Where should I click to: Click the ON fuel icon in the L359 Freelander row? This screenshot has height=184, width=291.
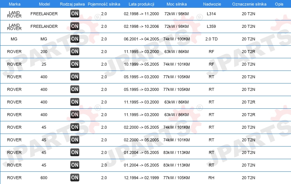click(x=75, y=26)
